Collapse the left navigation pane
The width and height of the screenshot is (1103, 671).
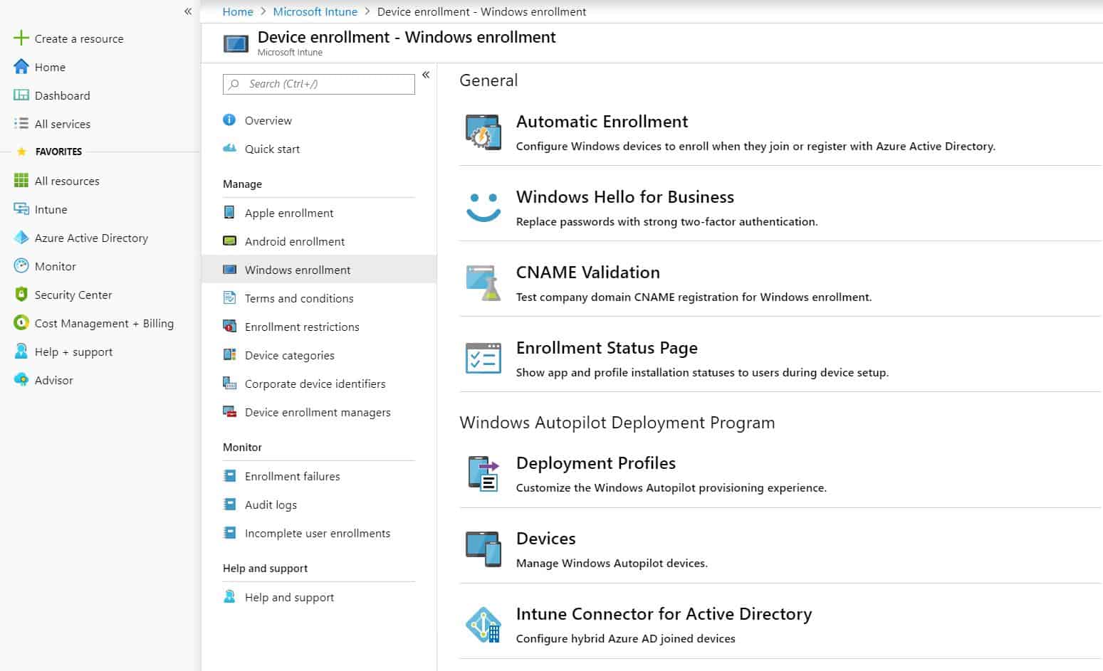pos(187,11)
